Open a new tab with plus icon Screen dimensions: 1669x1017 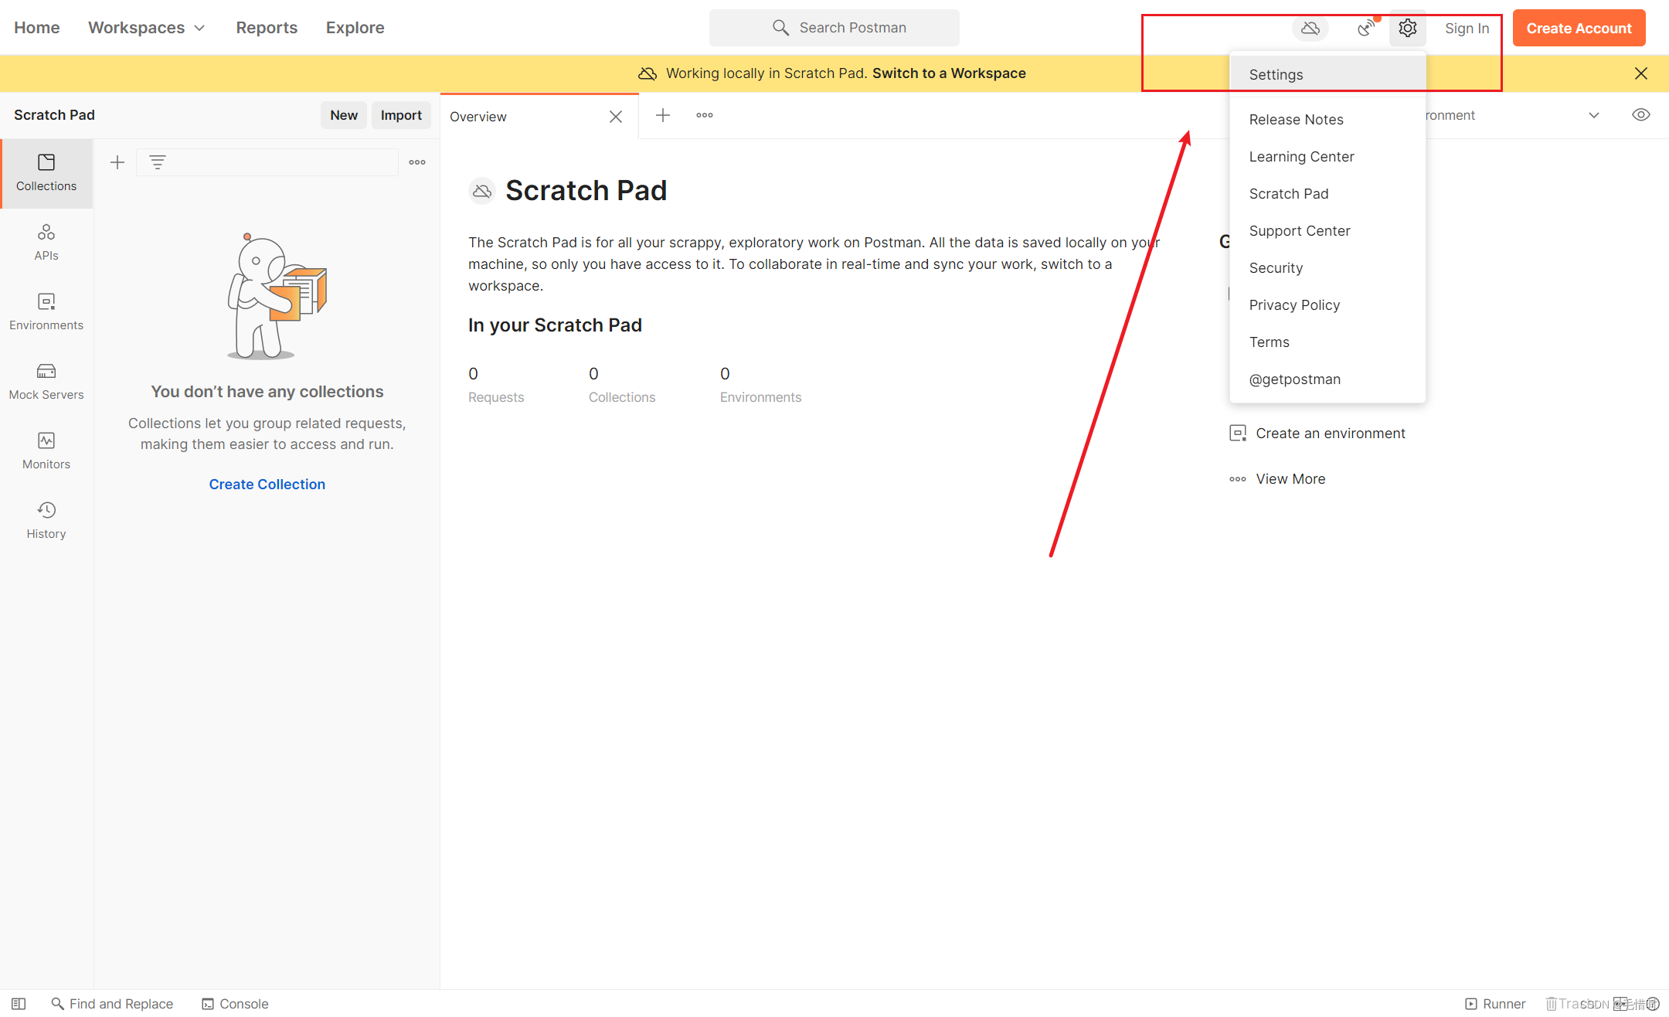click(663, 115)
